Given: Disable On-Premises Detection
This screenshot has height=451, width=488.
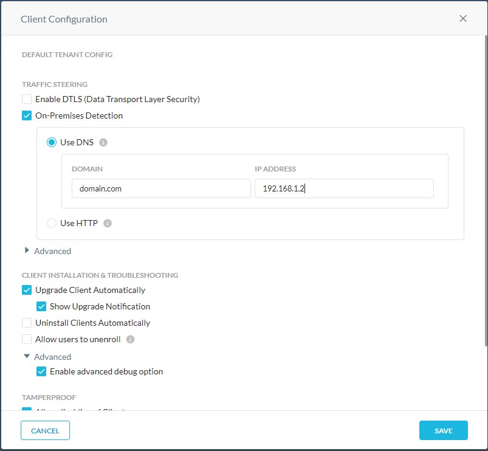Looking at the screenshot, I should (x=26, y=115).
